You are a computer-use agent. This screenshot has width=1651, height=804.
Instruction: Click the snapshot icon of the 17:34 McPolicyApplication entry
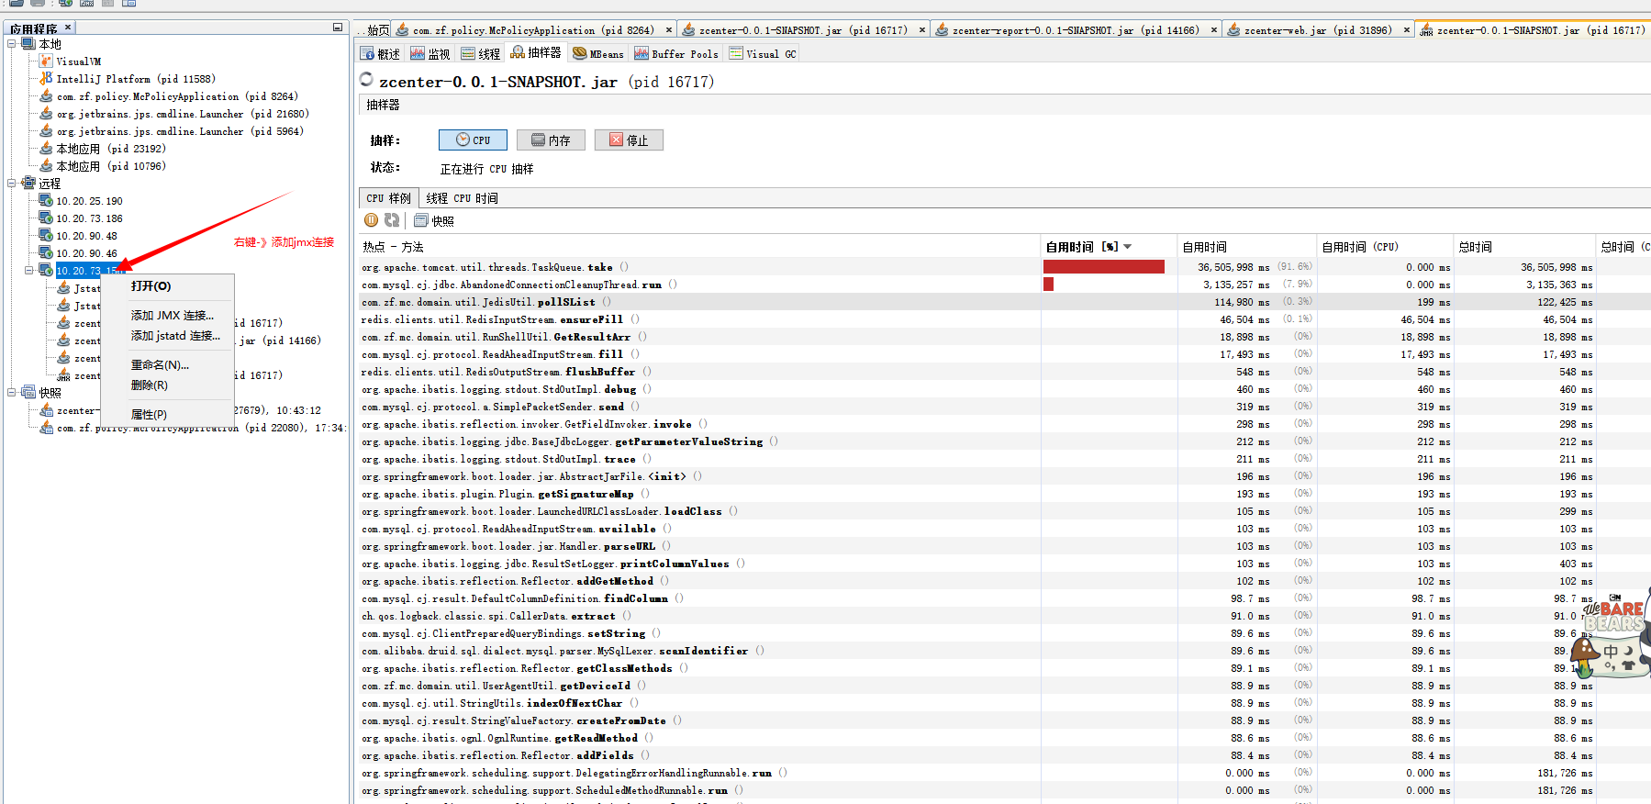(46, 428)
